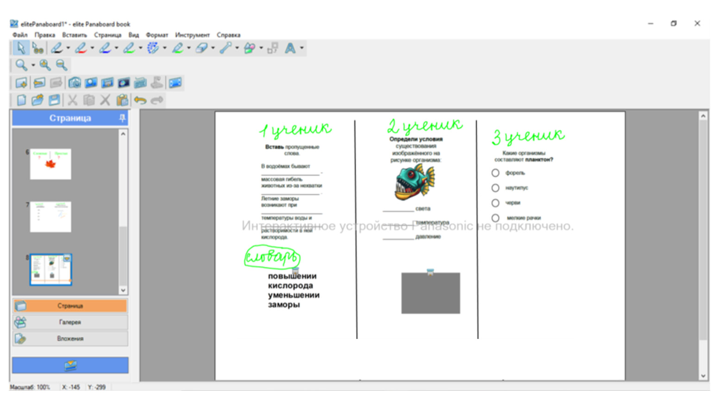Open the Формат menu
Image resolution: width=713 pixels, height=400 pixels.
(157, 35)
